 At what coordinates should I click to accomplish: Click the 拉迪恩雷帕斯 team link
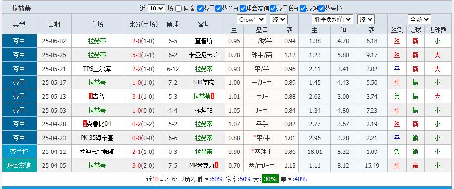coord(97,151)
